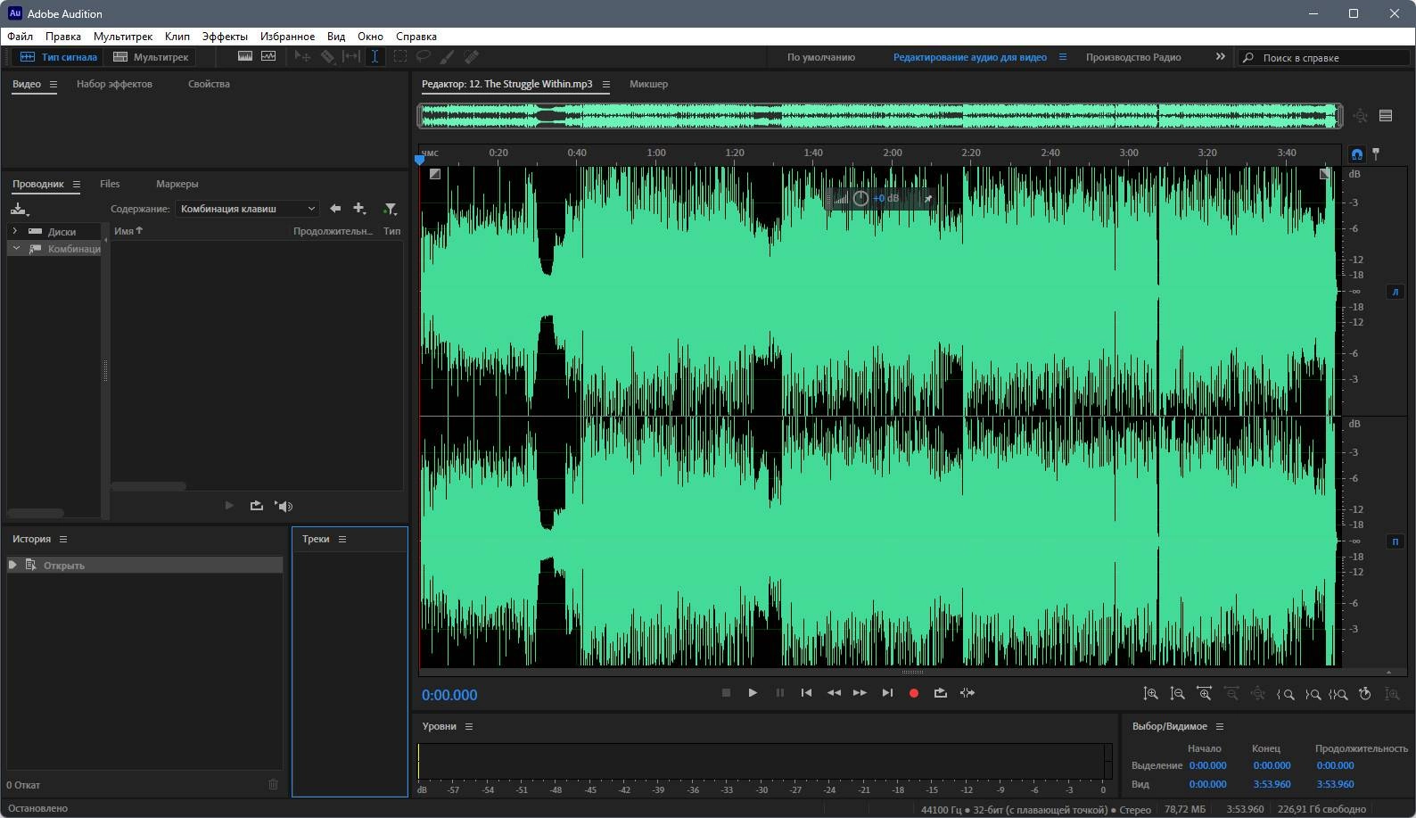Screen dimensions: 1416x818
Task: Fast forward the audio
Action: point(860,692)
